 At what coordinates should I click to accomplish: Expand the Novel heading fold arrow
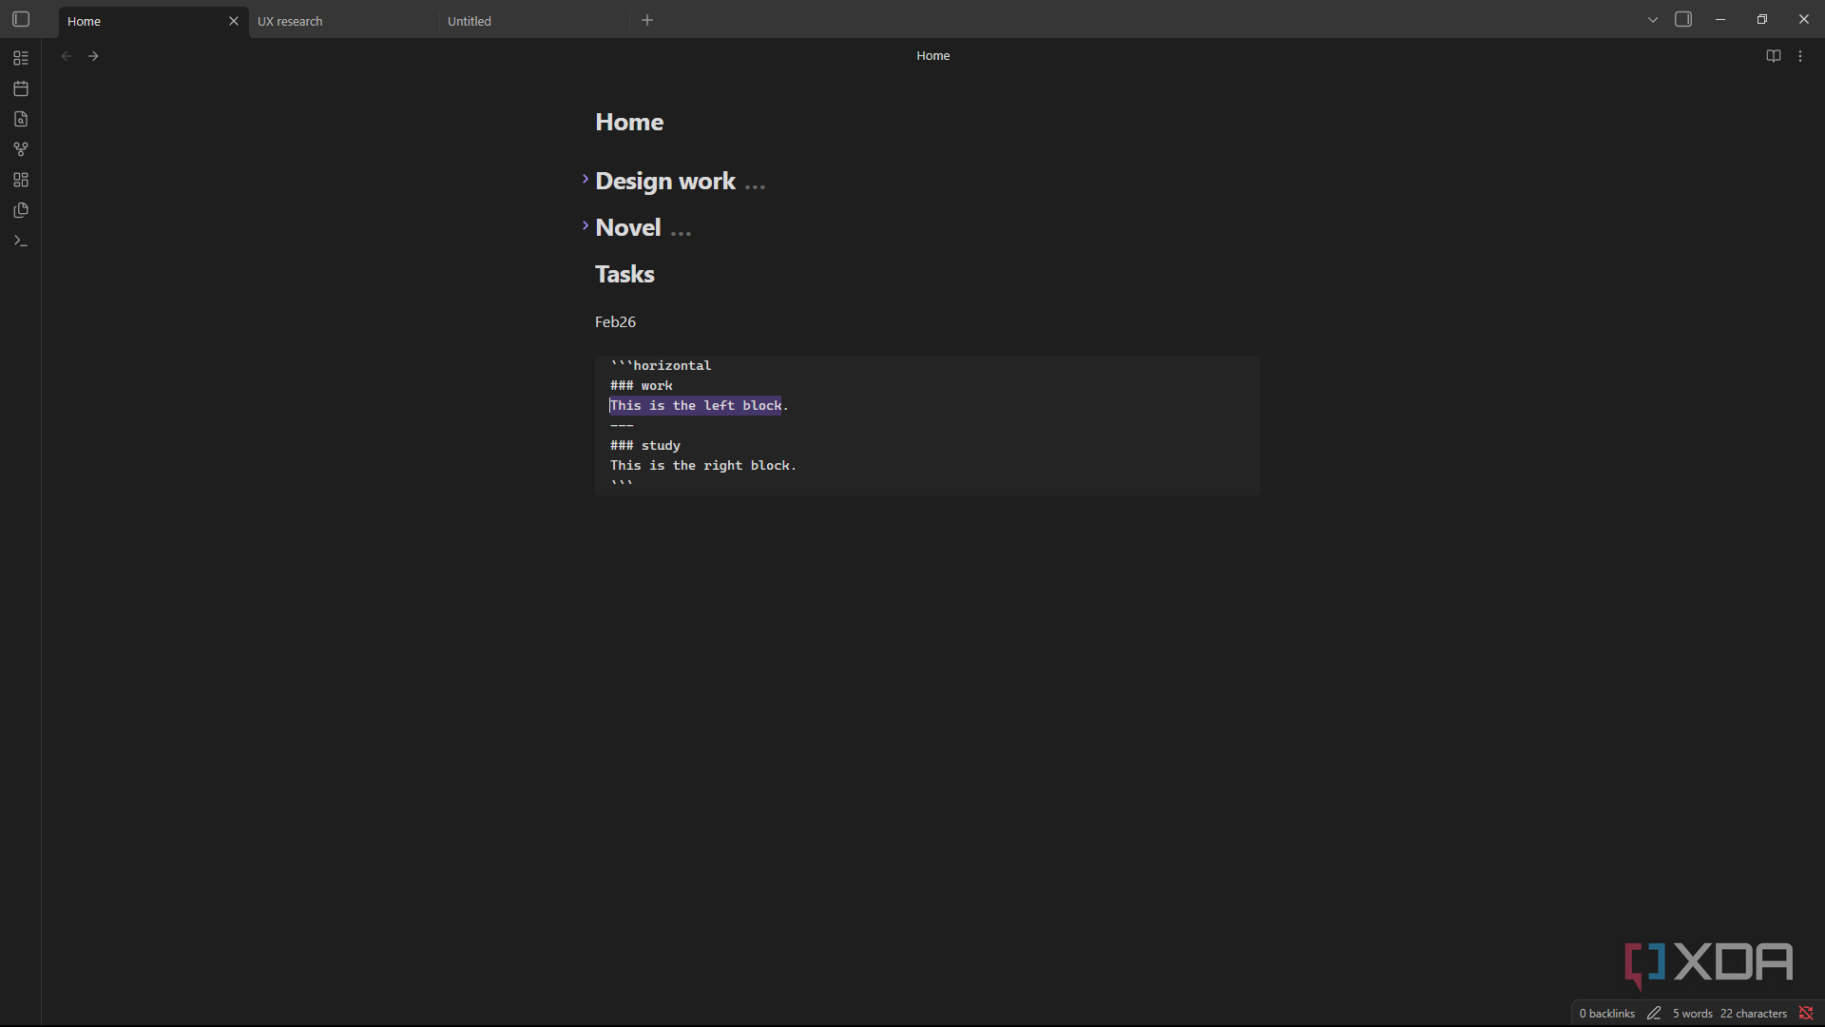point(586,225)
